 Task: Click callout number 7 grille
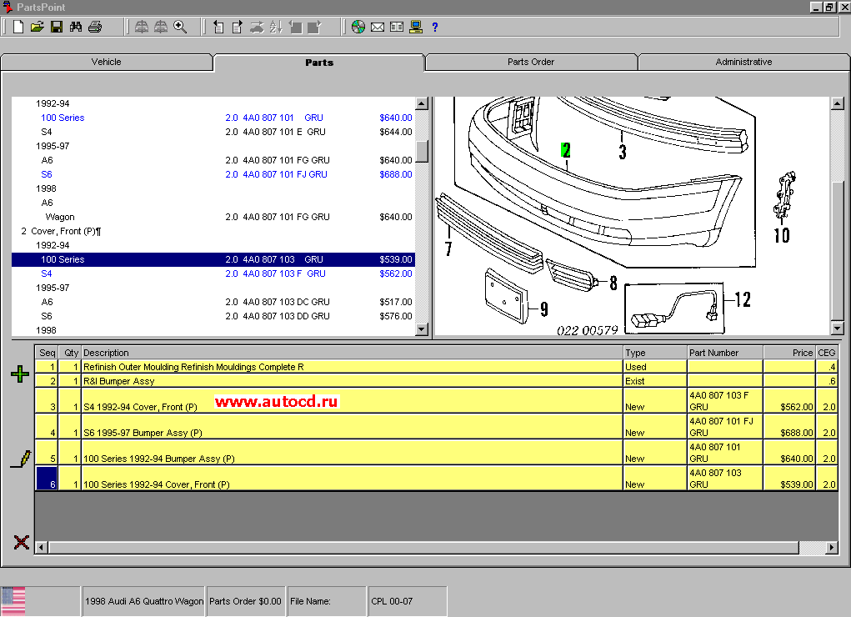[x=448, y=248]
